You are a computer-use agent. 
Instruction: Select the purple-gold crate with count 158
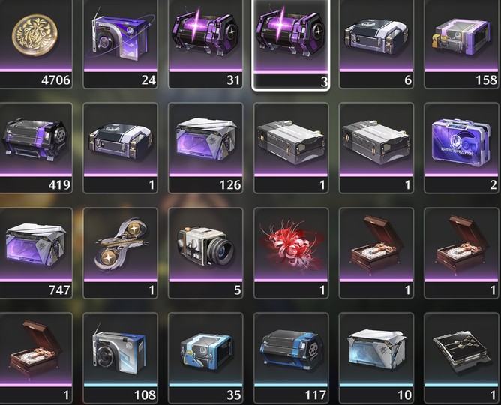coord(462,43)
